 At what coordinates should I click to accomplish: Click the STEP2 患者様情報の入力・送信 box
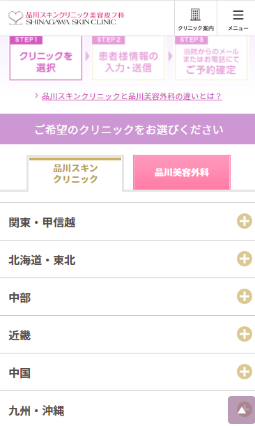pyautogui.click(x=128, y=58)
